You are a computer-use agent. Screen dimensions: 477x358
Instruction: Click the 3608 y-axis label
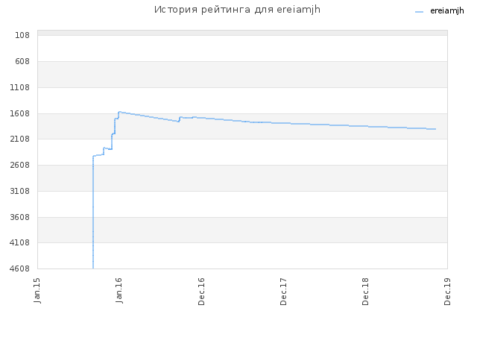(20, 217)
